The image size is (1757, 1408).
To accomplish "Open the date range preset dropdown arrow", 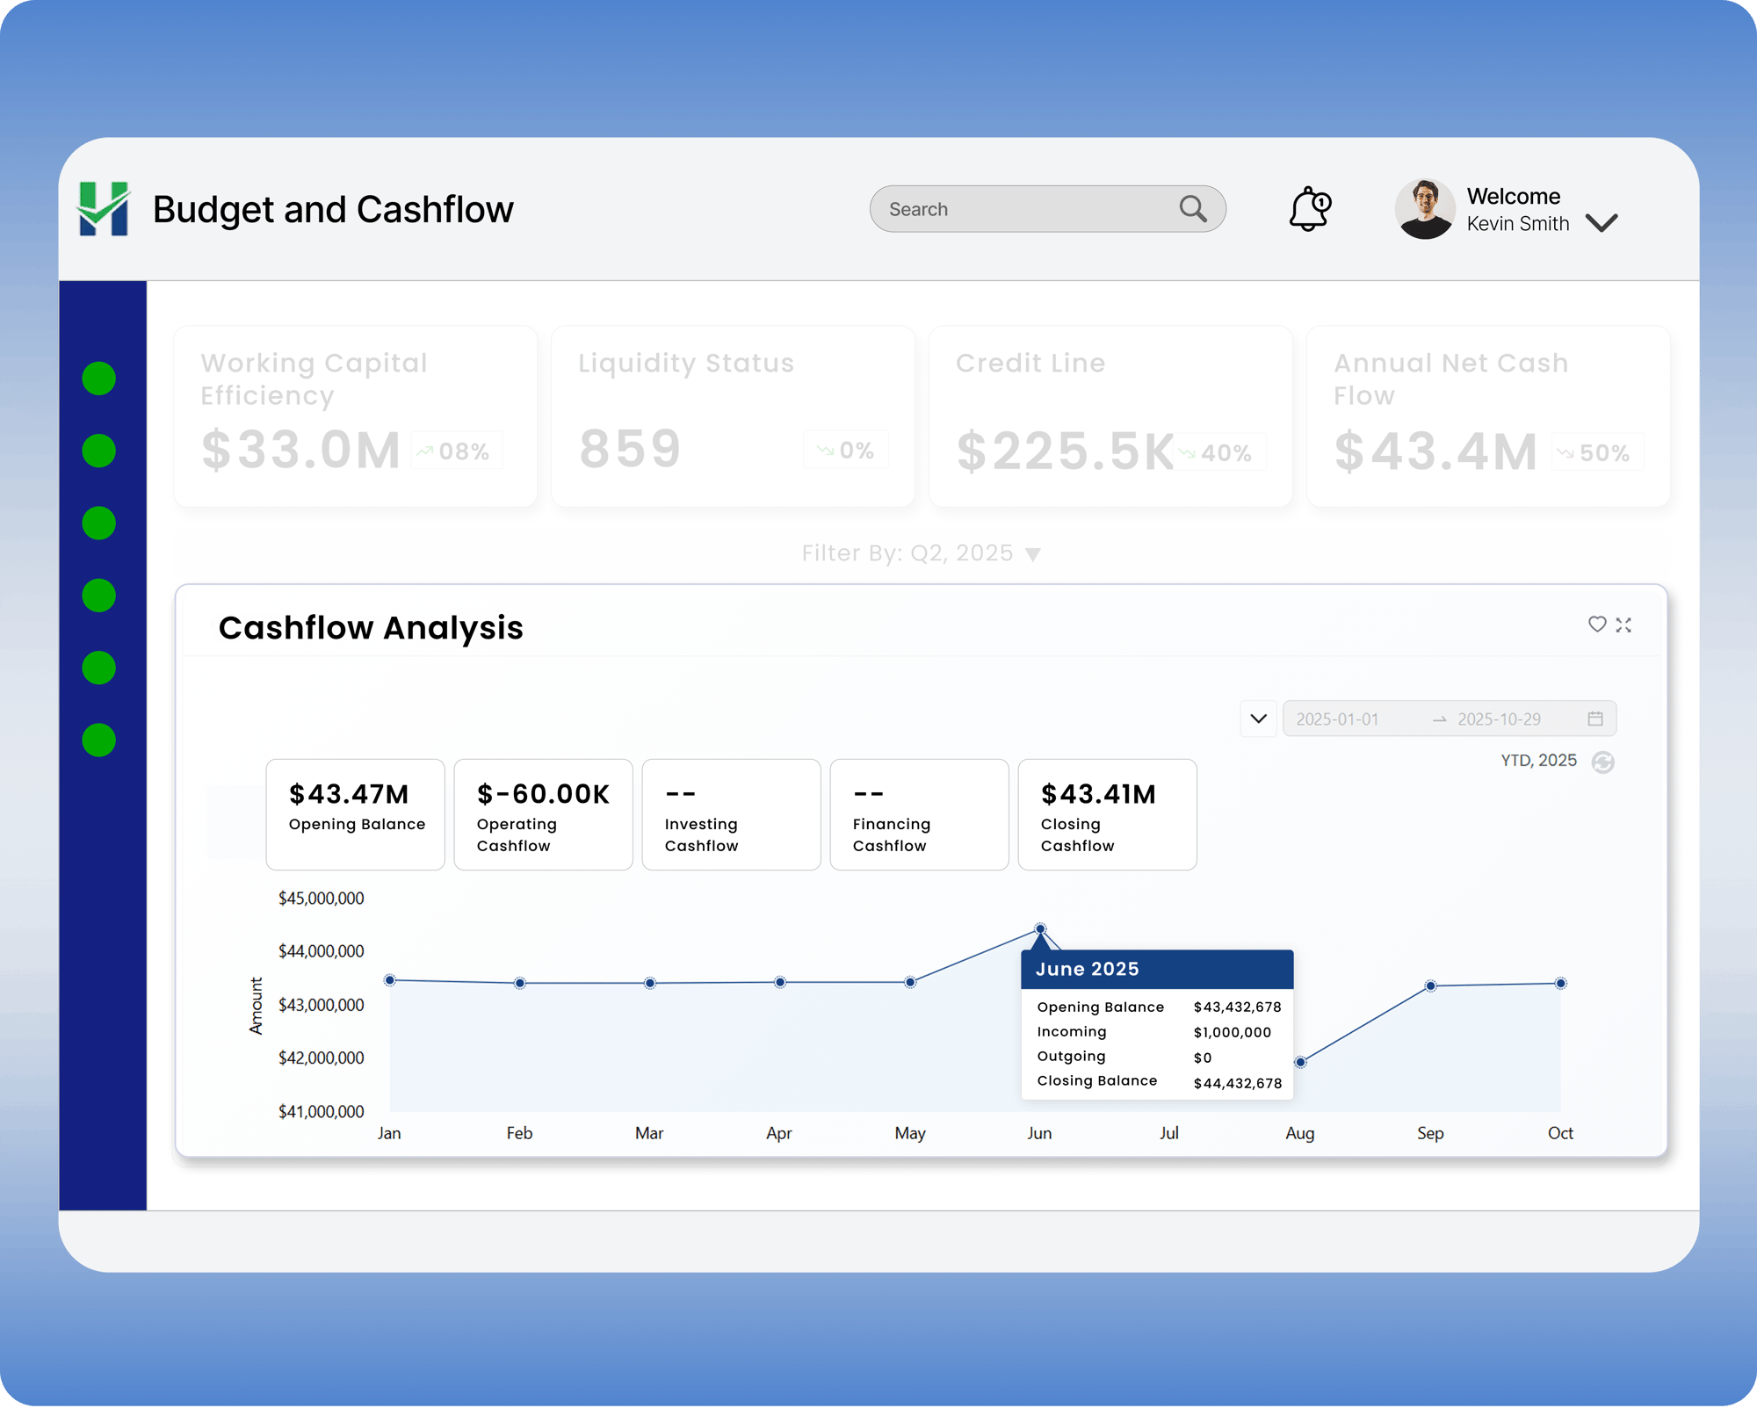I will click(x=1258, y=718).
